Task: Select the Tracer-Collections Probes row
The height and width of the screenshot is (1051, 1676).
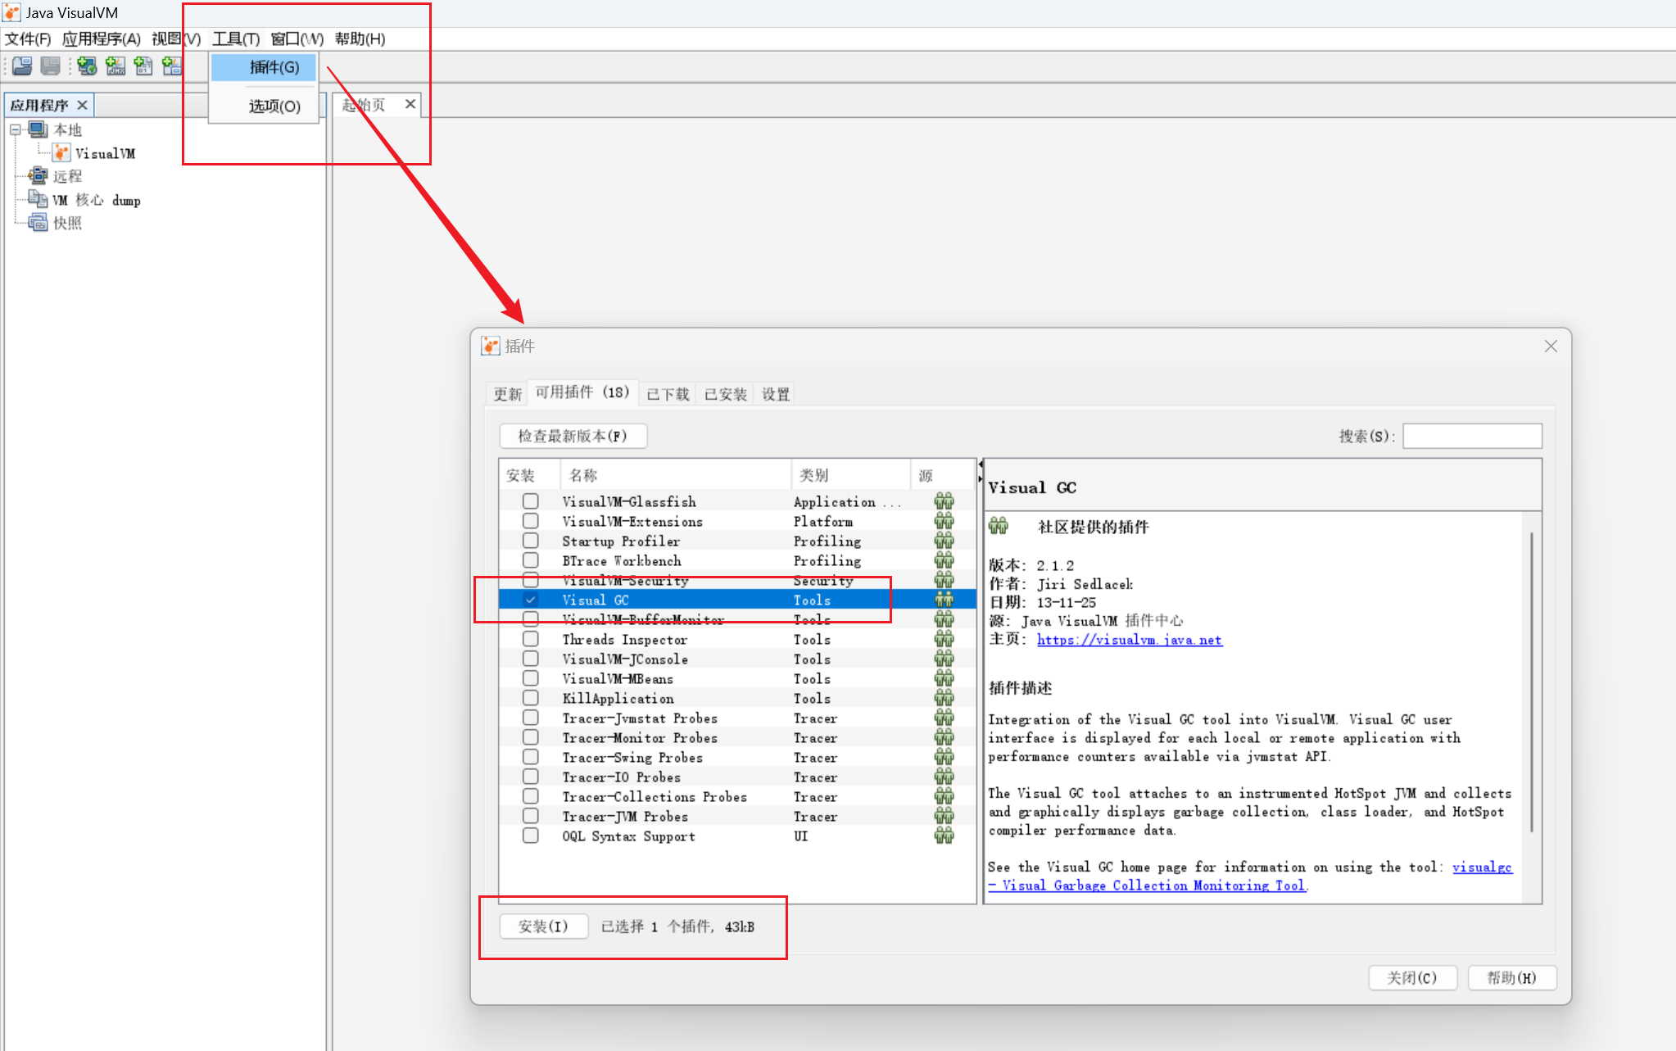Action: coord(737,796)
